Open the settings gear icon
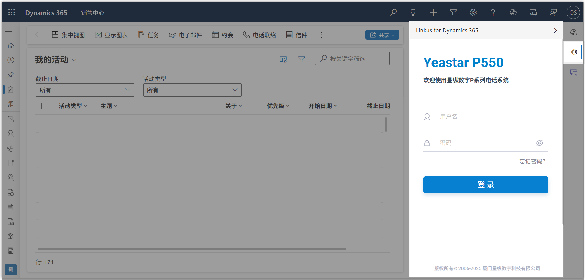Image resolution: width=585 pixels, height=280 pixels. [x=473, y=12]
